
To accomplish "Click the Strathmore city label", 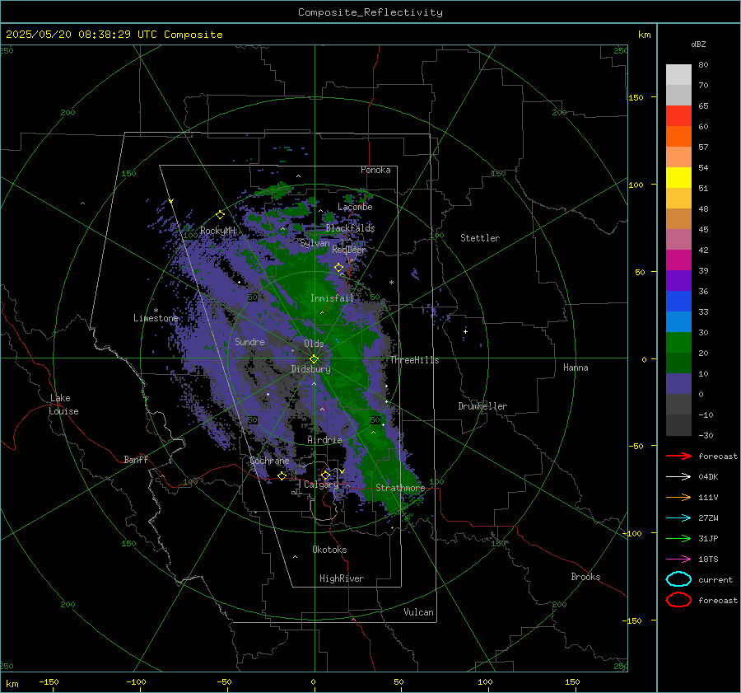I will pos(400,488).
